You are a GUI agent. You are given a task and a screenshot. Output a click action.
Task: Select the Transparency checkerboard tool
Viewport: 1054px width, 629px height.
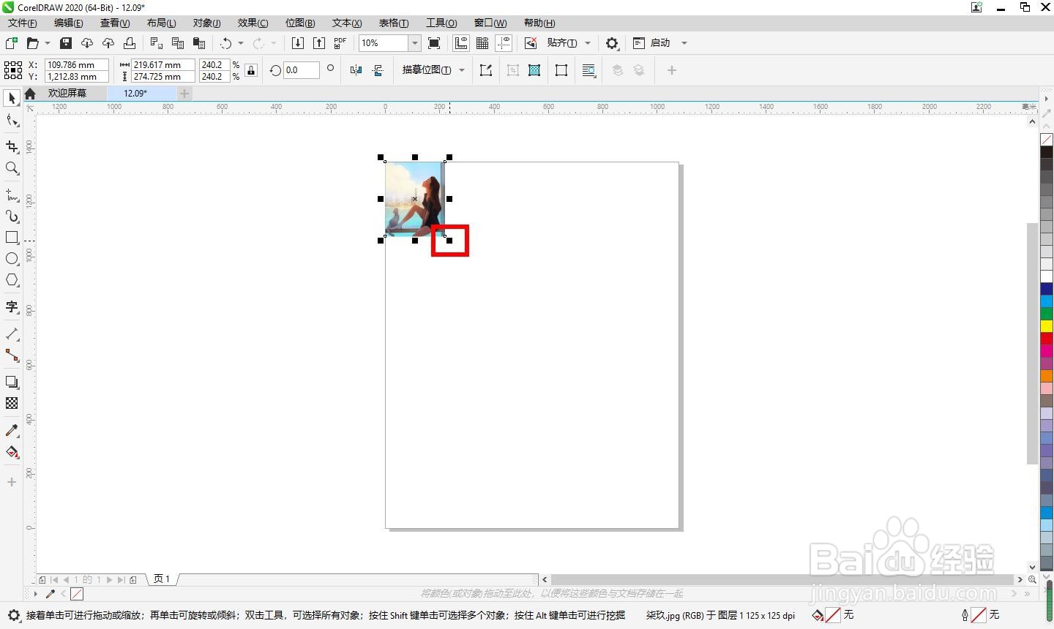(x=12, y=403)
